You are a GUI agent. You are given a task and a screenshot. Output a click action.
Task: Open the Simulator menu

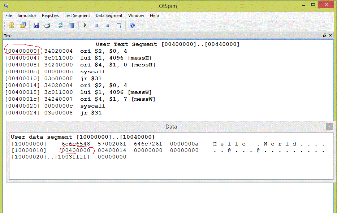(27, 16)
